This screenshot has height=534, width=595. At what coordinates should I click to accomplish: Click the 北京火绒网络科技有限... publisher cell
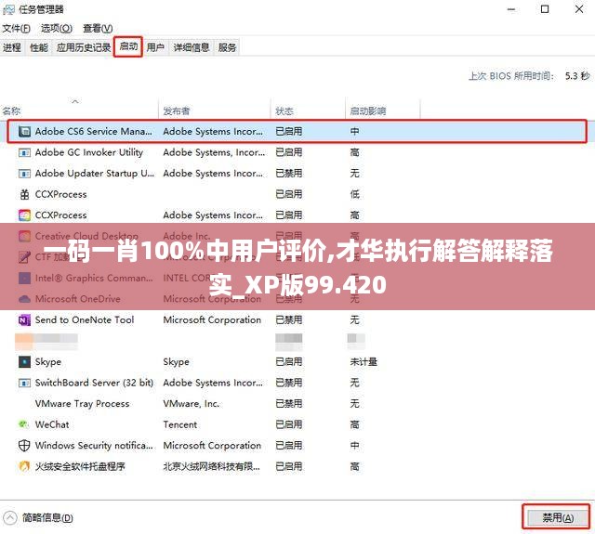point(212,466)
